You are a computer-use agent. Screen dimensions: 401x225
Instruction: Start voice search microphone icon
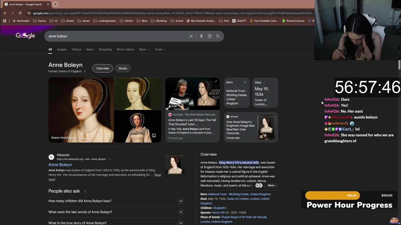201,36
